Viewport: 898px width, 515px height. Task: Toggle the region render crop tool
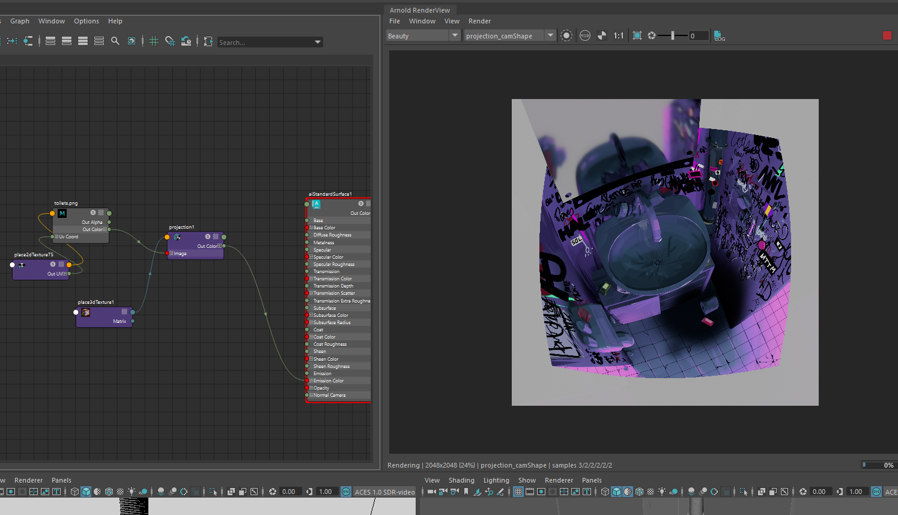pos(637,35)
